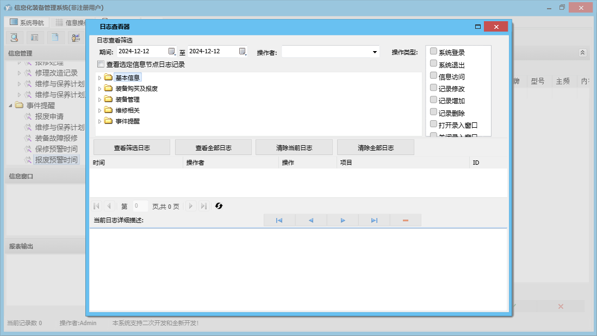Go to previous page of log results
597x336 pixels.
coord(109,206)
